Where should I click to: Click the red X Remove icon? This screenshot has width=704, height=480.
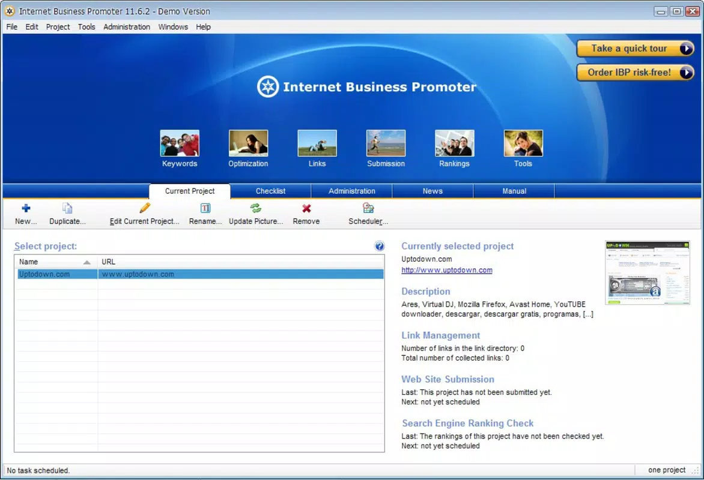tap(306, 208)
